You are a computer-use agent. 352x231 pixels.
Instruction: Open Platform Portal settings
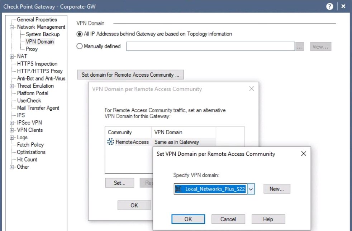[x=33, y=93]
